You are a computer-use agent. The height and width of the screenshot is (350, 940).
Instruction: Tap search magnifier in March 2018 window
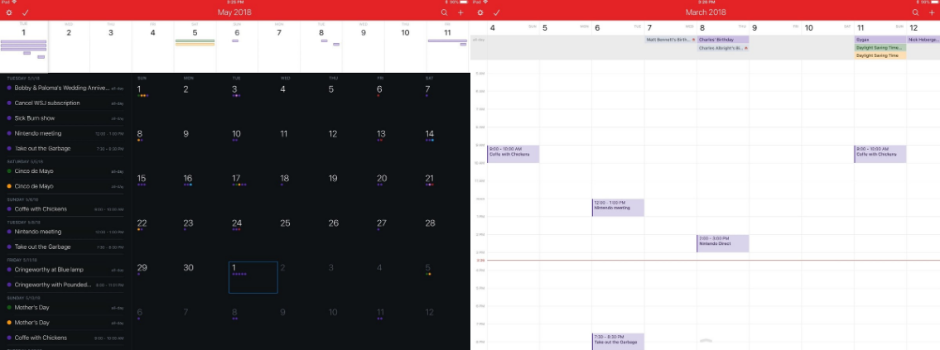coord(915,12)
